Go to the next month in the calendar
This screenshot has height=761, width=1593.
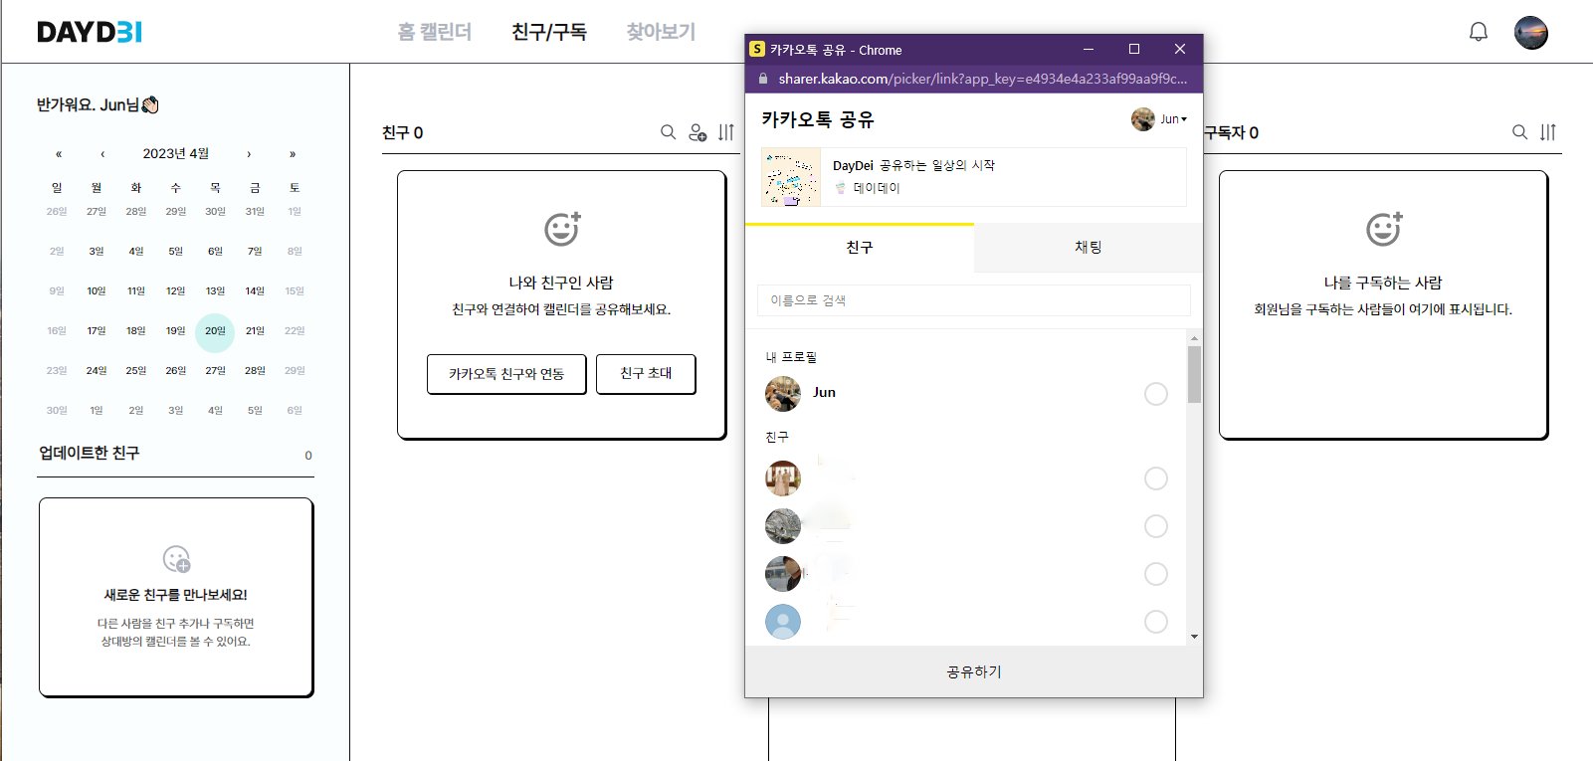249,154
